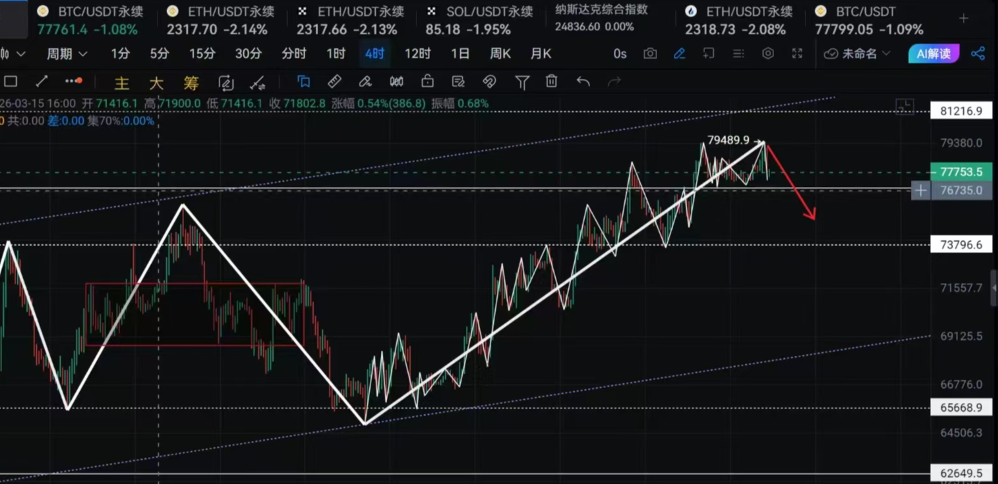This screenshot has width=998, height=484.
Task: Click the ruler measurement tool
Action: point(334,81)
